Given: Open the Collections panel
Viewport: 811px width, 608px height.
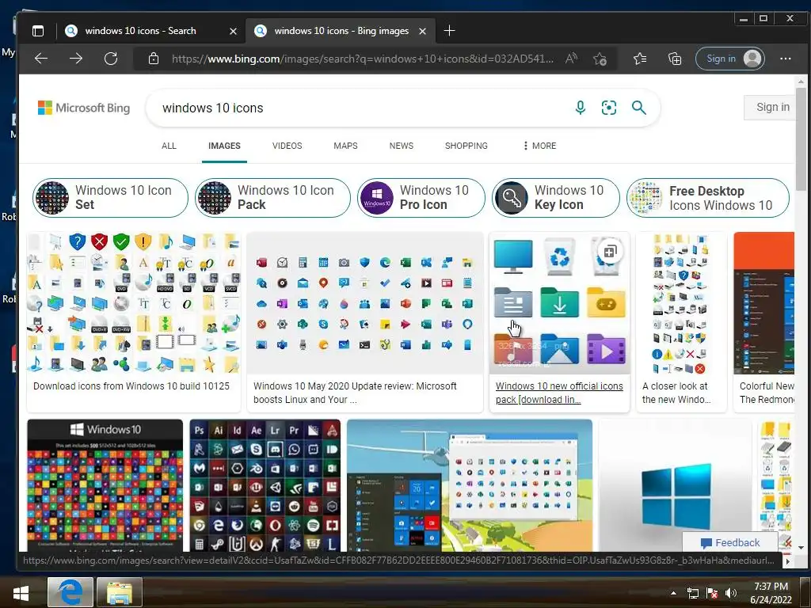Looking at the screenshot, I should pos(675,59).
